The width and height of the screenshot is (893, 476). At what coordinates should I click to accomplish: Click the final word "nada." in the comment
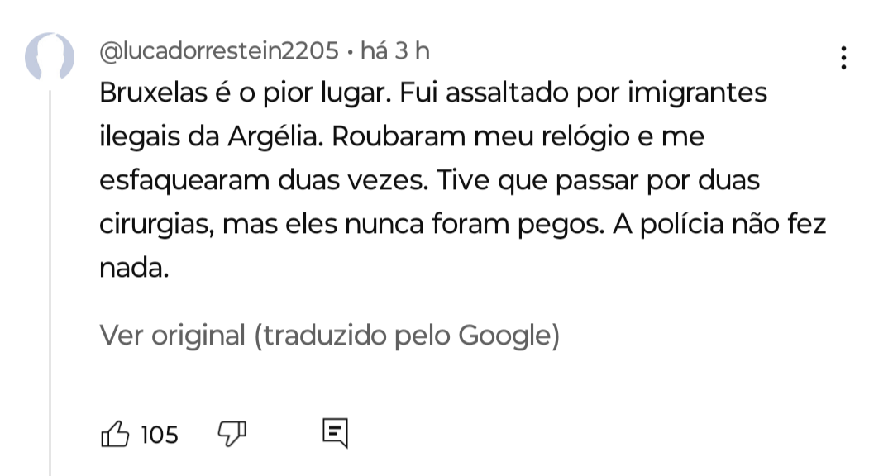coord(134,268)
